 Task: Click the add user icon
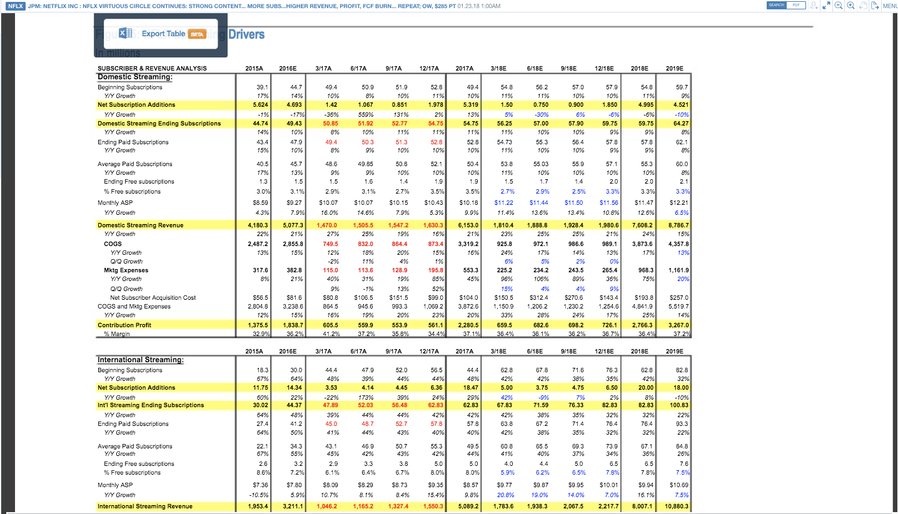coord(813,6)
